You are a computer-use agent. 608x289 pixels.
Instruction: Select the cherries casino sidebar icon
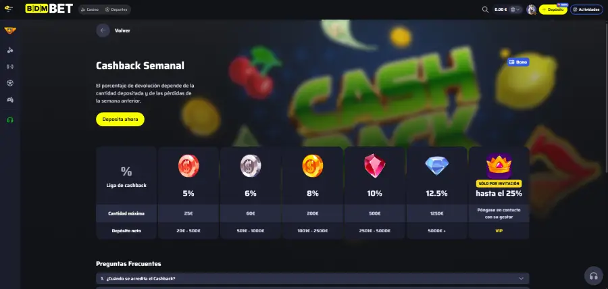coord(10,51)
